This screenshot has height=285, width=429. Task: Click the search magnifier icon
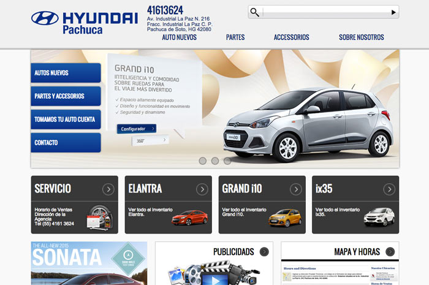(254, 12)
